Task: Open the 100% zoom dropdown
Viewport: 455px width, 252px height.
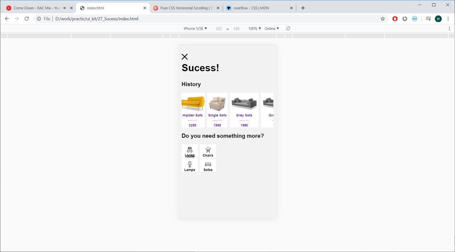Action: 255,28
